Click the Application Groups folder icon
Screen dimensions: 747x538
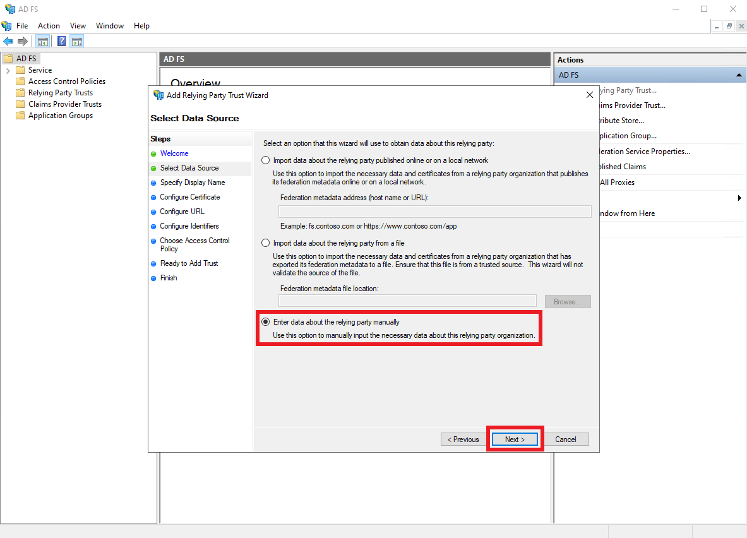(20, 116)
